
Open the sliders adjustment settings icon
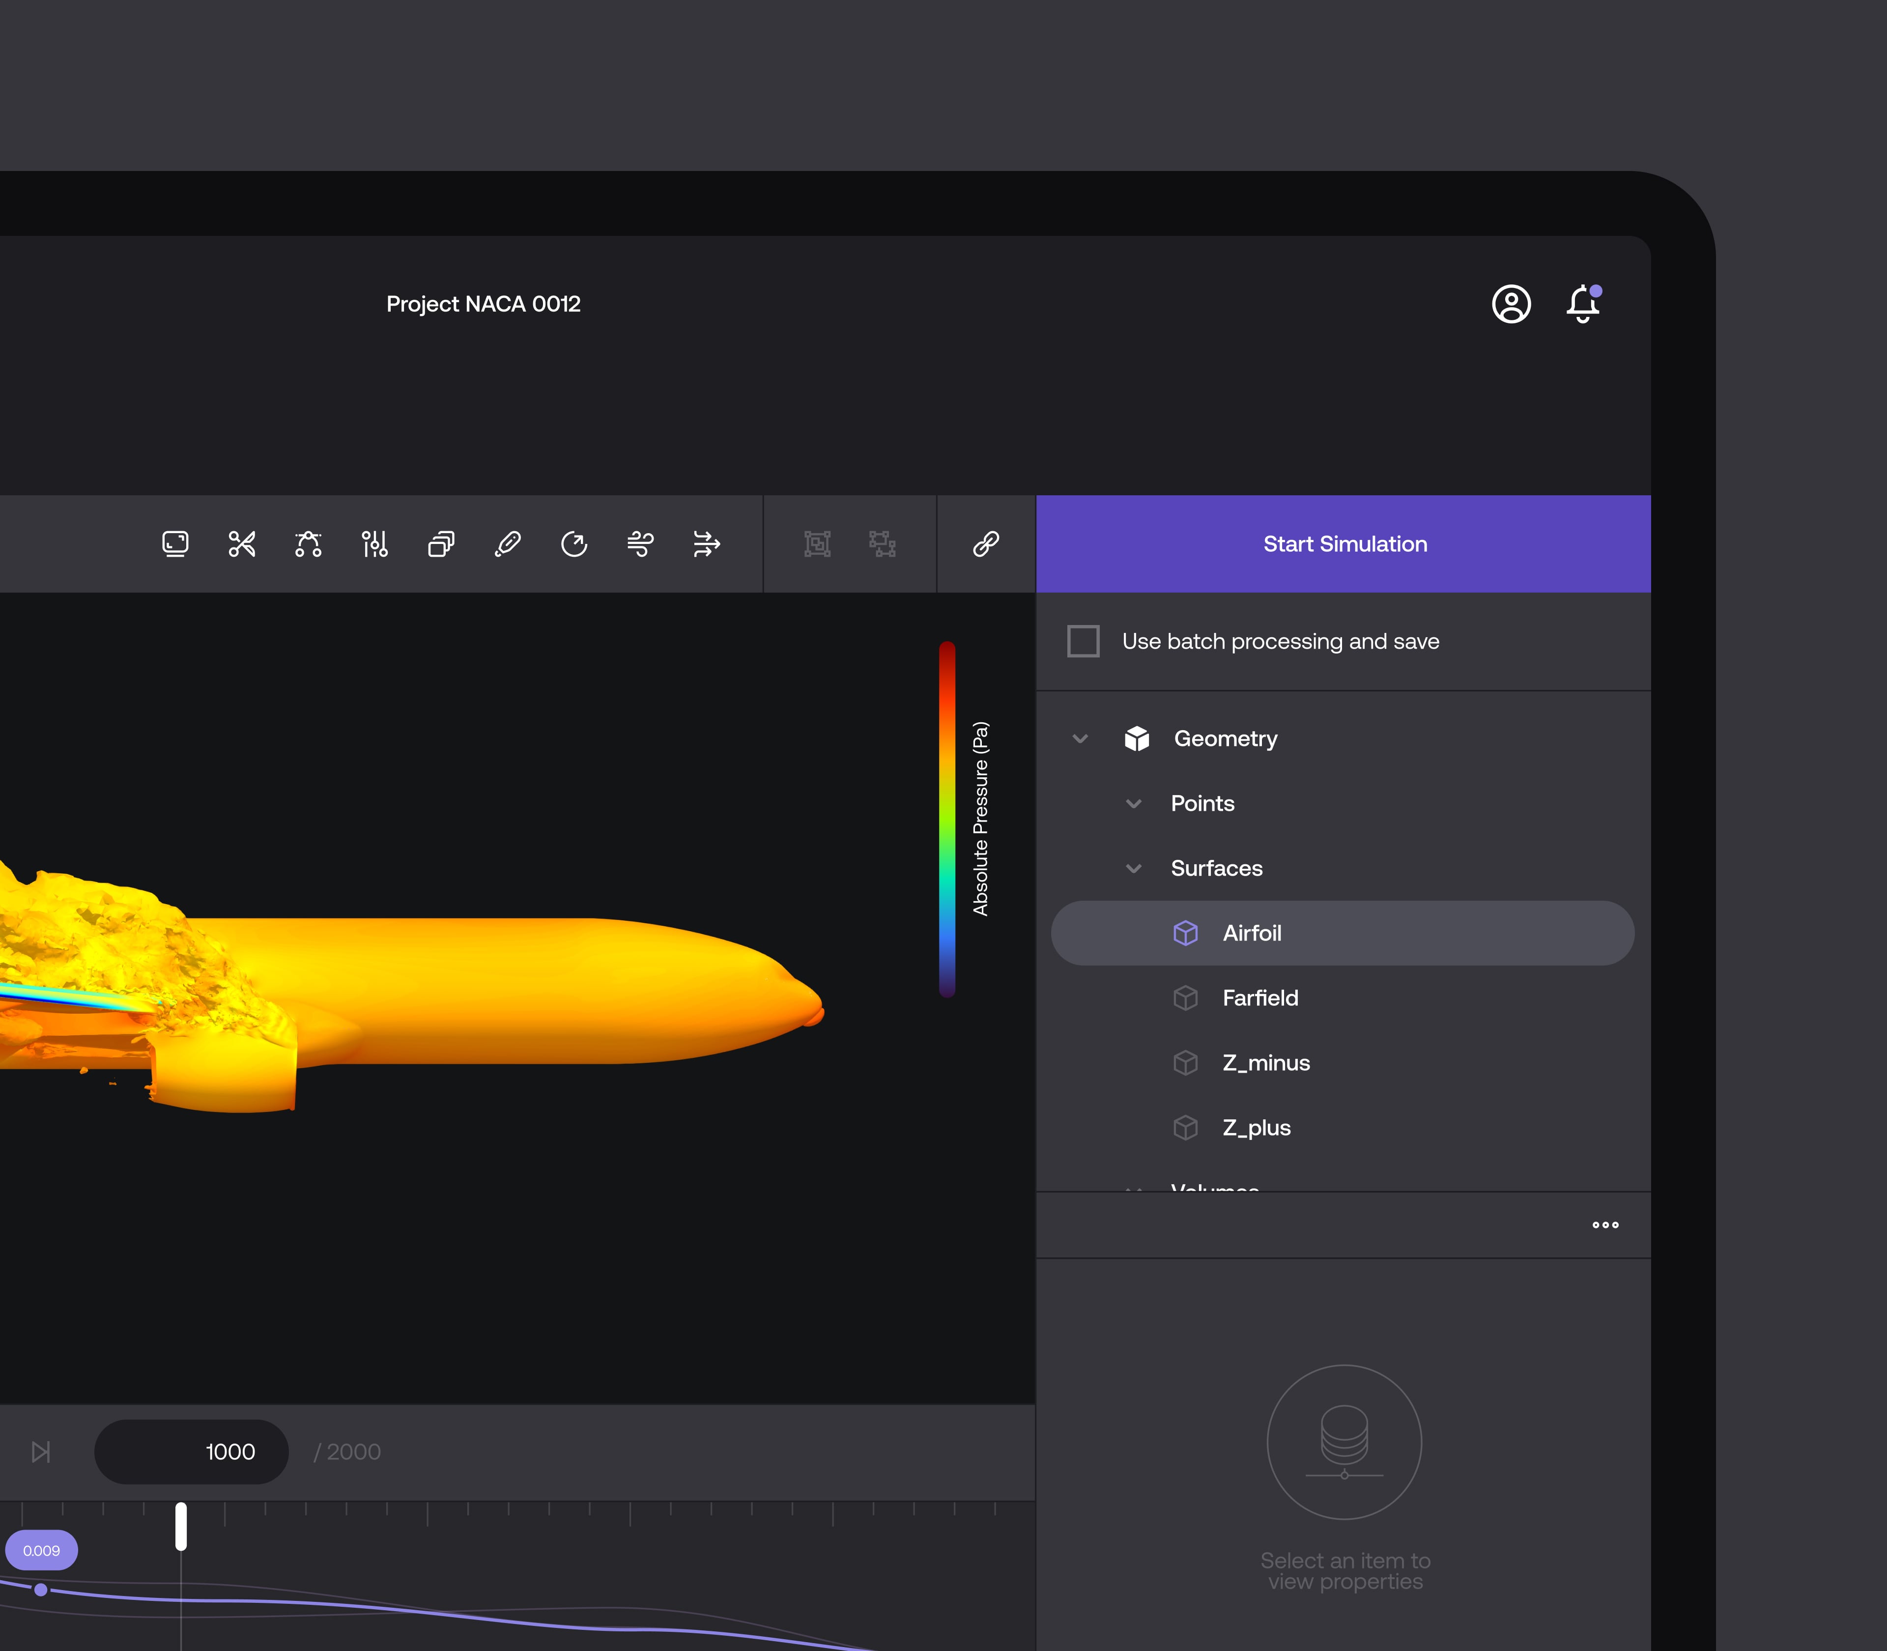[374, 543]
